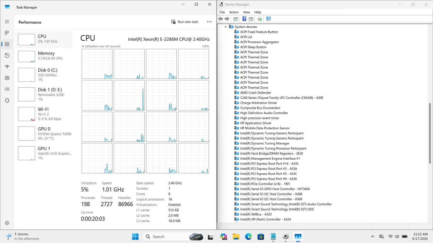The width and height of the screenshot is (433, 243).
Task: Select GPU 1 Intel UHD Graphics entry
Action: pyautogui.click(x=44, y=153)
